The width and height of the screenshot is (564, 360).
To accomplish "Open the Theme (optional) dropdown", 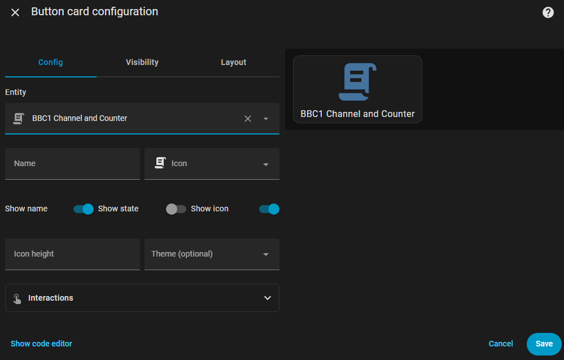I will [x=266, y=254].
